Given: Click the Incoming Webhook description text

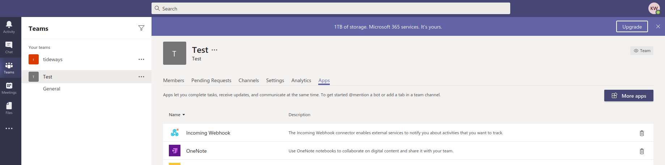Looking at the screenshot, I should [396, 133].
